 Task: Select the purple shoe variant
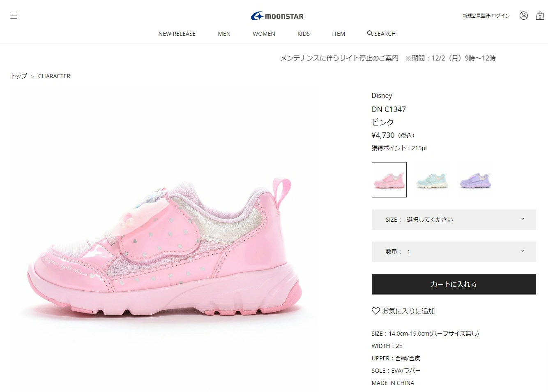tap(475, 180)
